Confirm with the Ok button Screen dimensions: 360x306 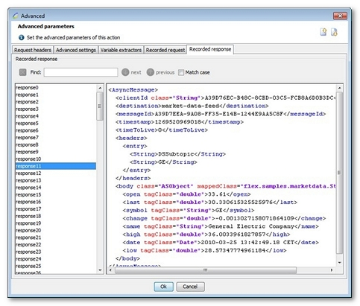163,287
